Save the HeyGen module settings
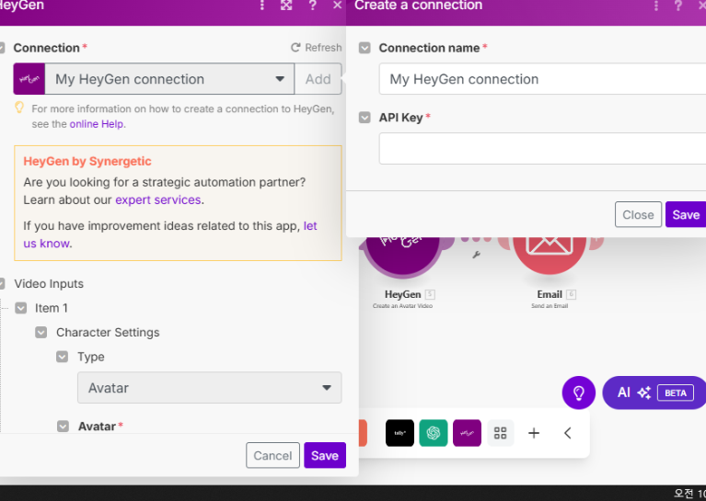 click(325, 455)
